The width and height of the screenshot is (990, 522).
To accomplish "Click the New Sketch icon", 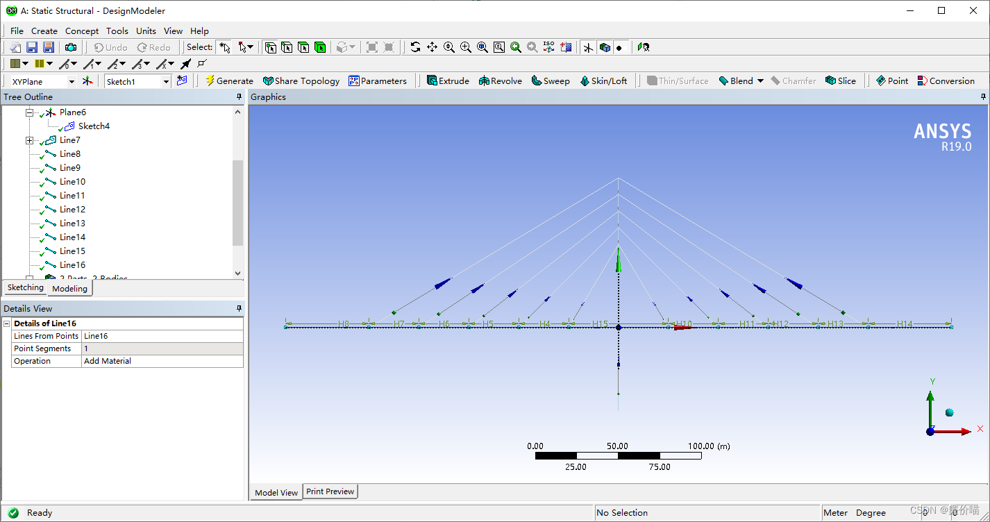I will (x=182, y=81).
